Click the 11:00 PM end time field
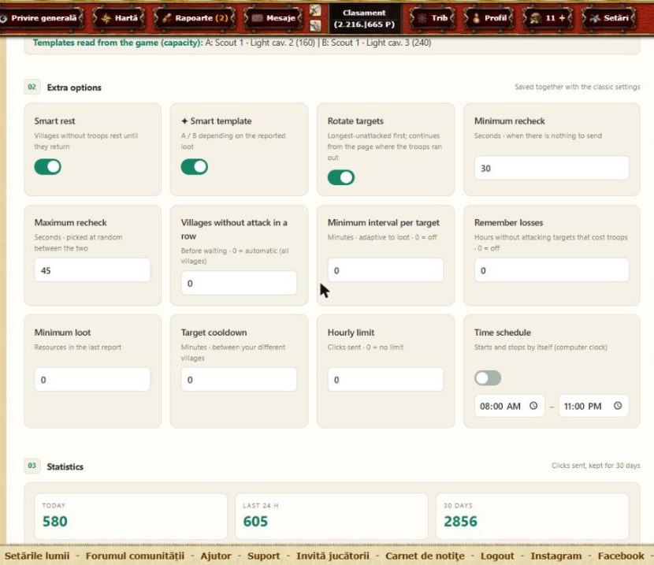Viewport: 654px width, 565px height. click(593, 406)
